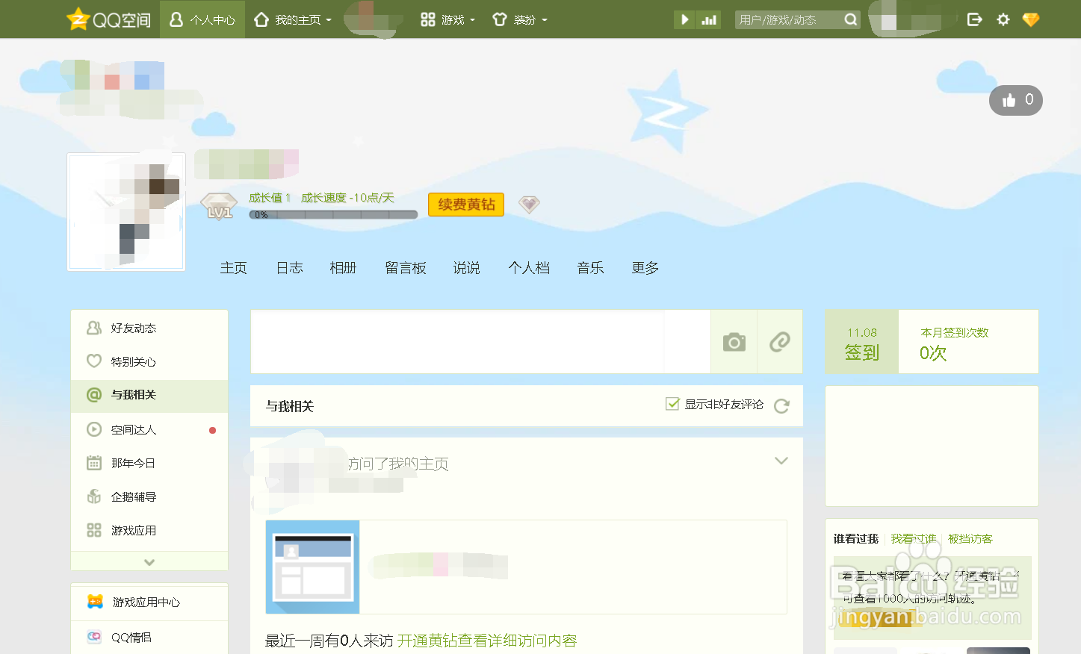Viewport: 1081px width, 654px height.
Task: Toggle the 显示非好友评论 checkbox
Action: [672, 403]
